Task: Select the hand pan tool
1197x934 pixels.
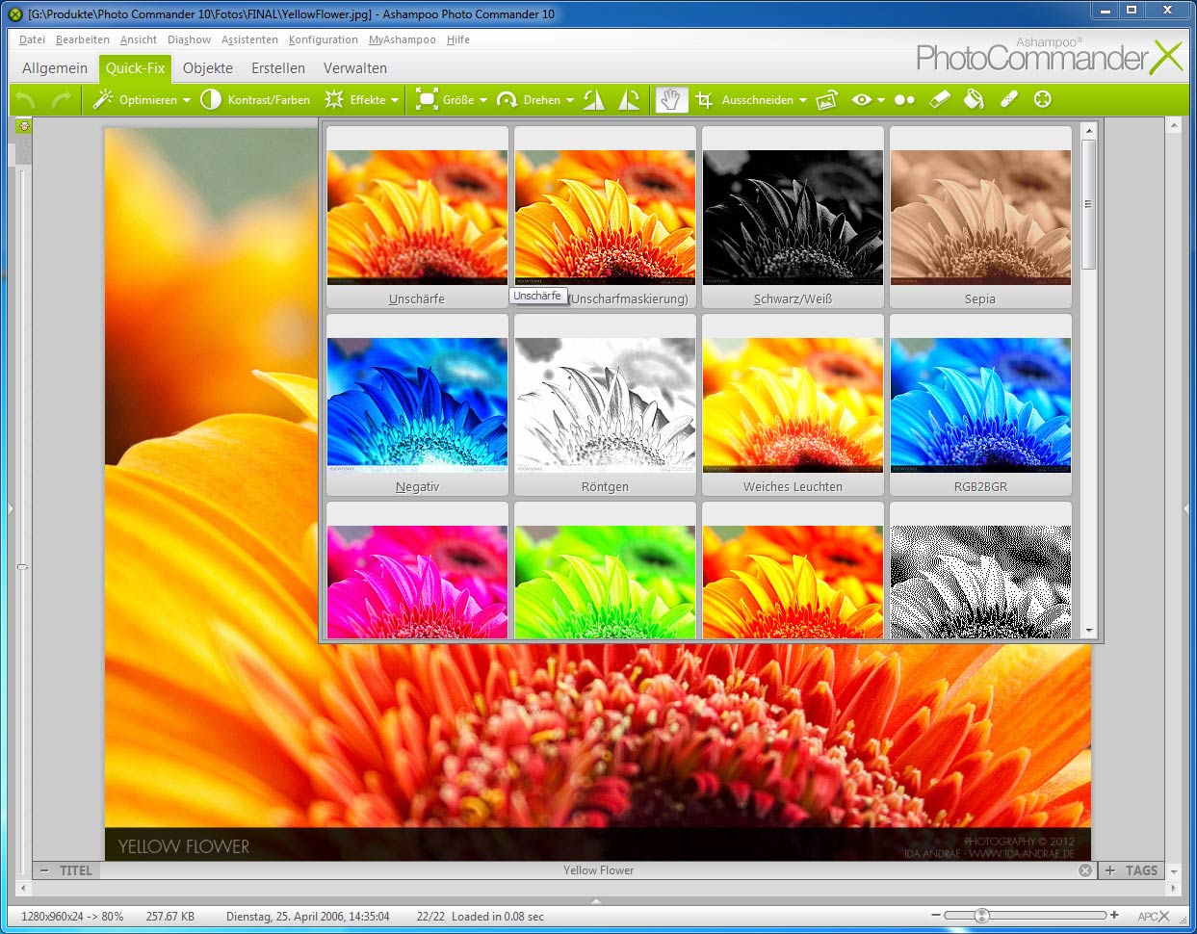Action: tap(671, 99)
